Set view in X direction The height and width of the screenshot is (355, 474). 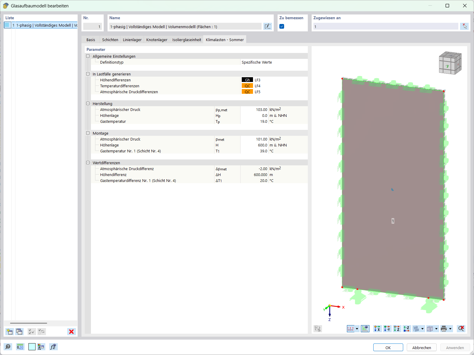tap(377, 329)
